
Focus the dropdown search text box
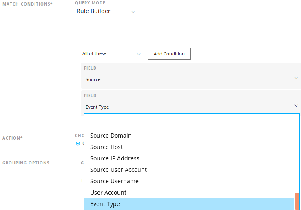[x=192, y=122]
